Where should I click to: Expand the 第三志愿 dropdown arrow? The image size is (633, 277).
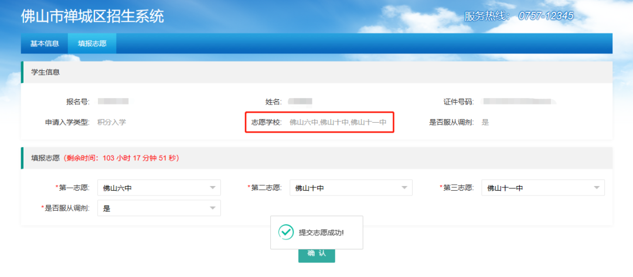point(596,188)
